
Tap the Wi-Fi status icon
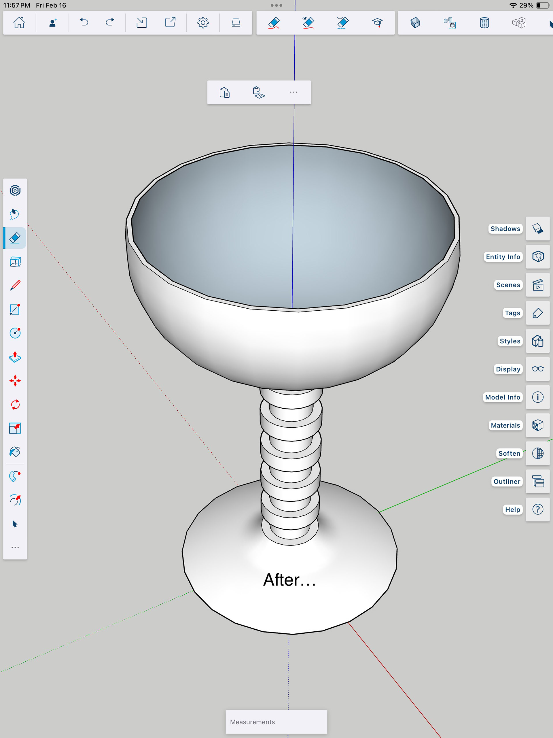point(513,5)
